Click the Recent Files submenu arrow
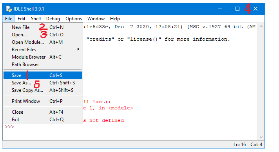Screen dimensions: 279x152 point(78,49)
